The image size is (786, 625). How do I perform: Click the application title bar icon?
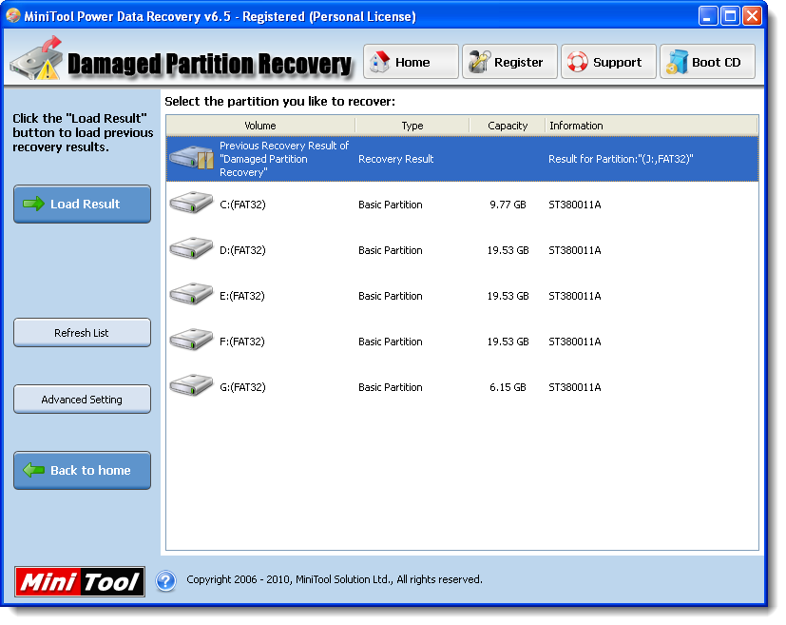(13, 15)
